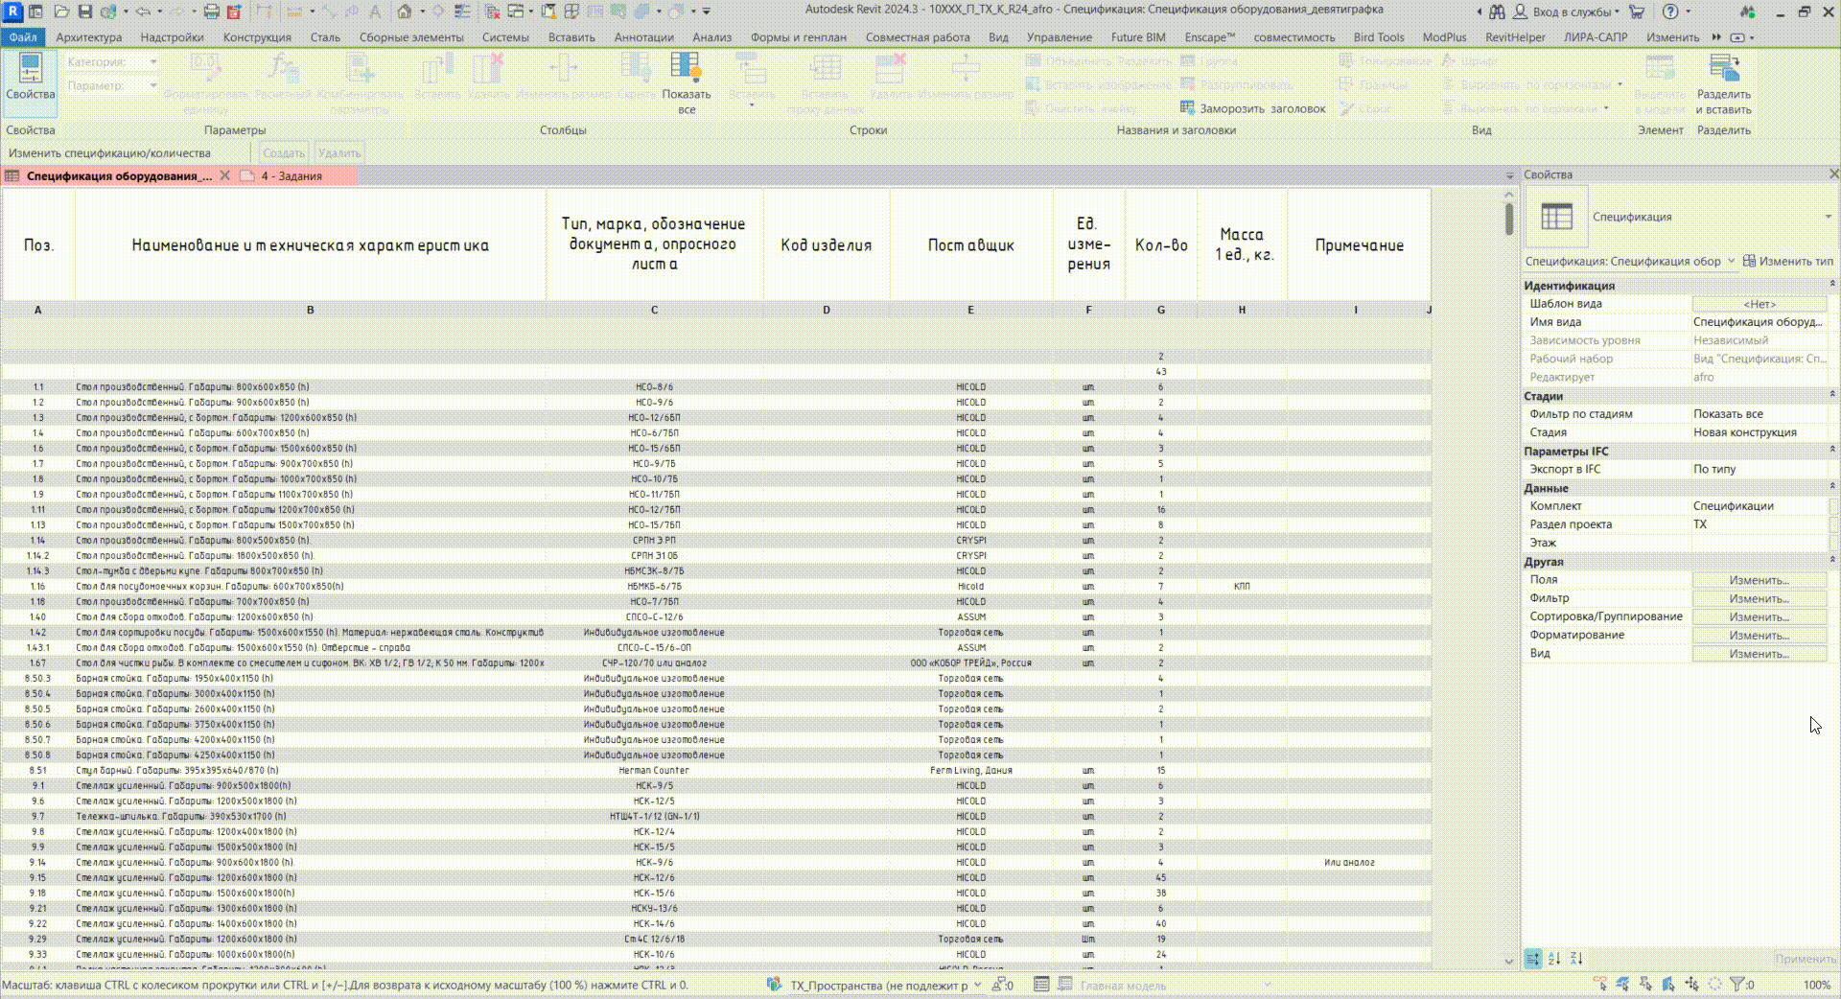The height and width of the screenshot is (999, 1841).
Task: Collapse the Identification (Идентификация) properties section
Action: click(x=1832, y=285)
